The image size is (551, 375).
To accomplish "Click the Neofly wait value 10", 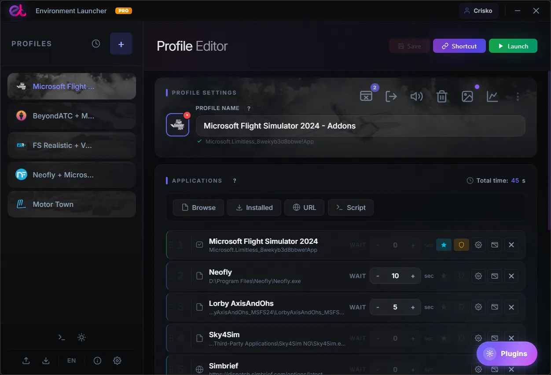I will tap(395, 276).
